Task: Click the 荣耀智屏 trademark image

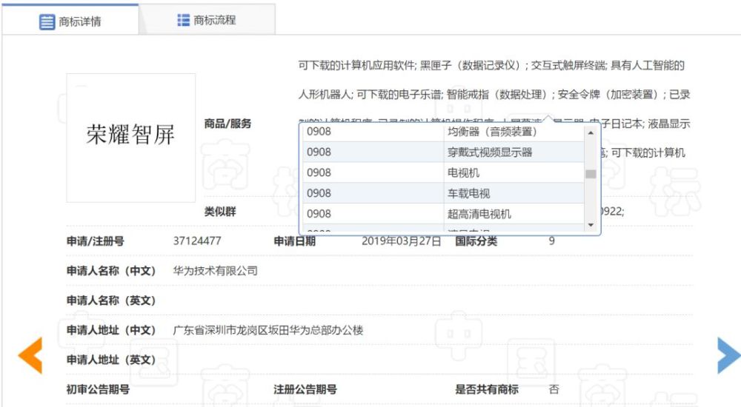Action: 131,138
